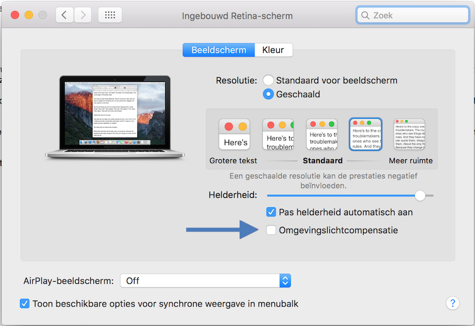
Task: Select the Beeldscherm tab
Action: point(218,50)
